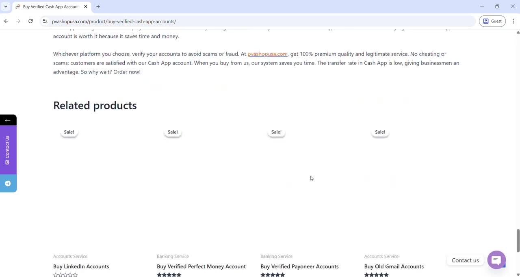Click Banking Service category above Perfect Money
Image resolution: width=520 pixels, height=277 pixels.
[173, 256]
